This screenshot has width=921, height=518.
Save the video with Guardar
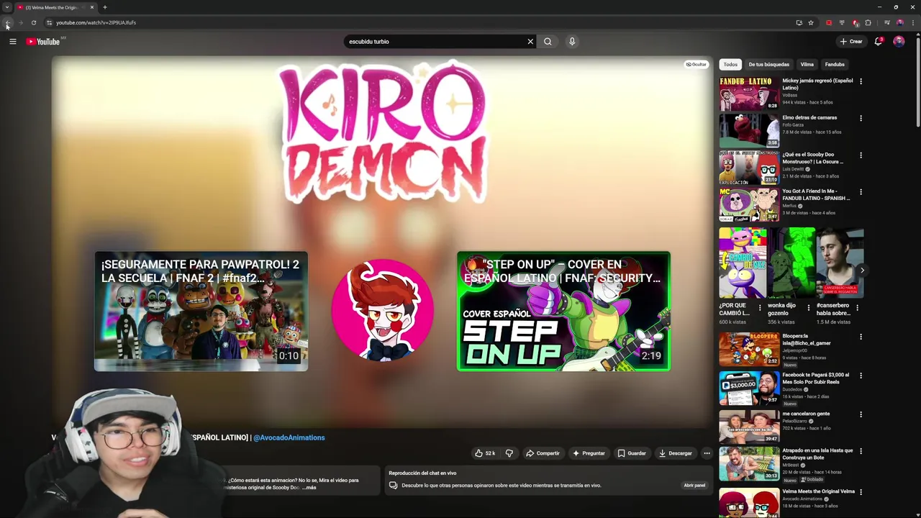632,453
